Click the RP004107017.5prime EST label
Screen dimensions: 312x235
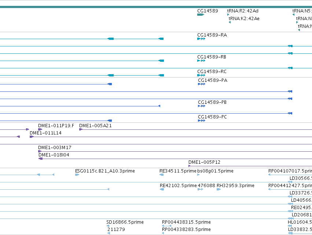290,171
